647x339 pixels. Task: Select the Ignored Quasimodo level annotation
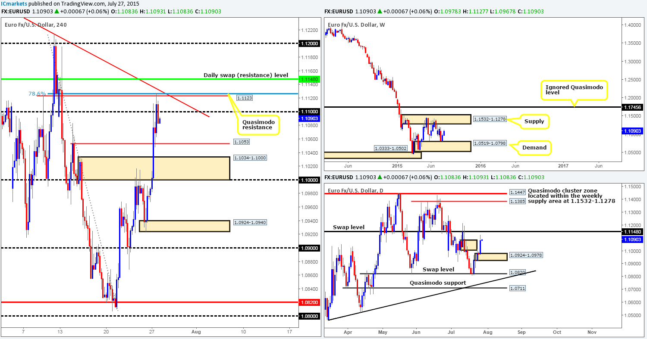click(574, 90)
